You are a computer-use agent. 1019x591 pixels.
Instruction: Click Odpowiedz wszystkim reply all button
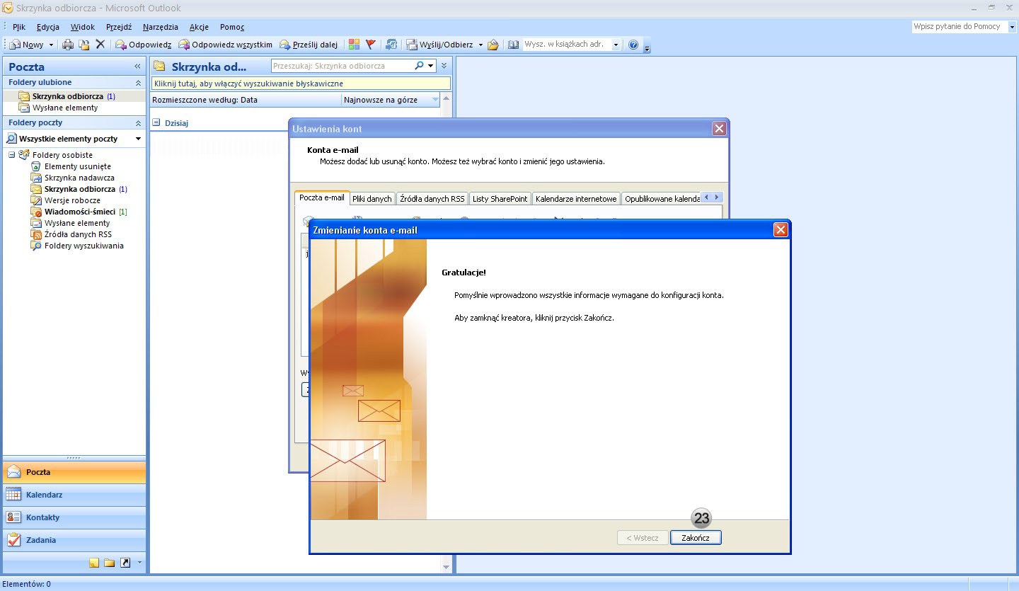click(x=225, y=45)
